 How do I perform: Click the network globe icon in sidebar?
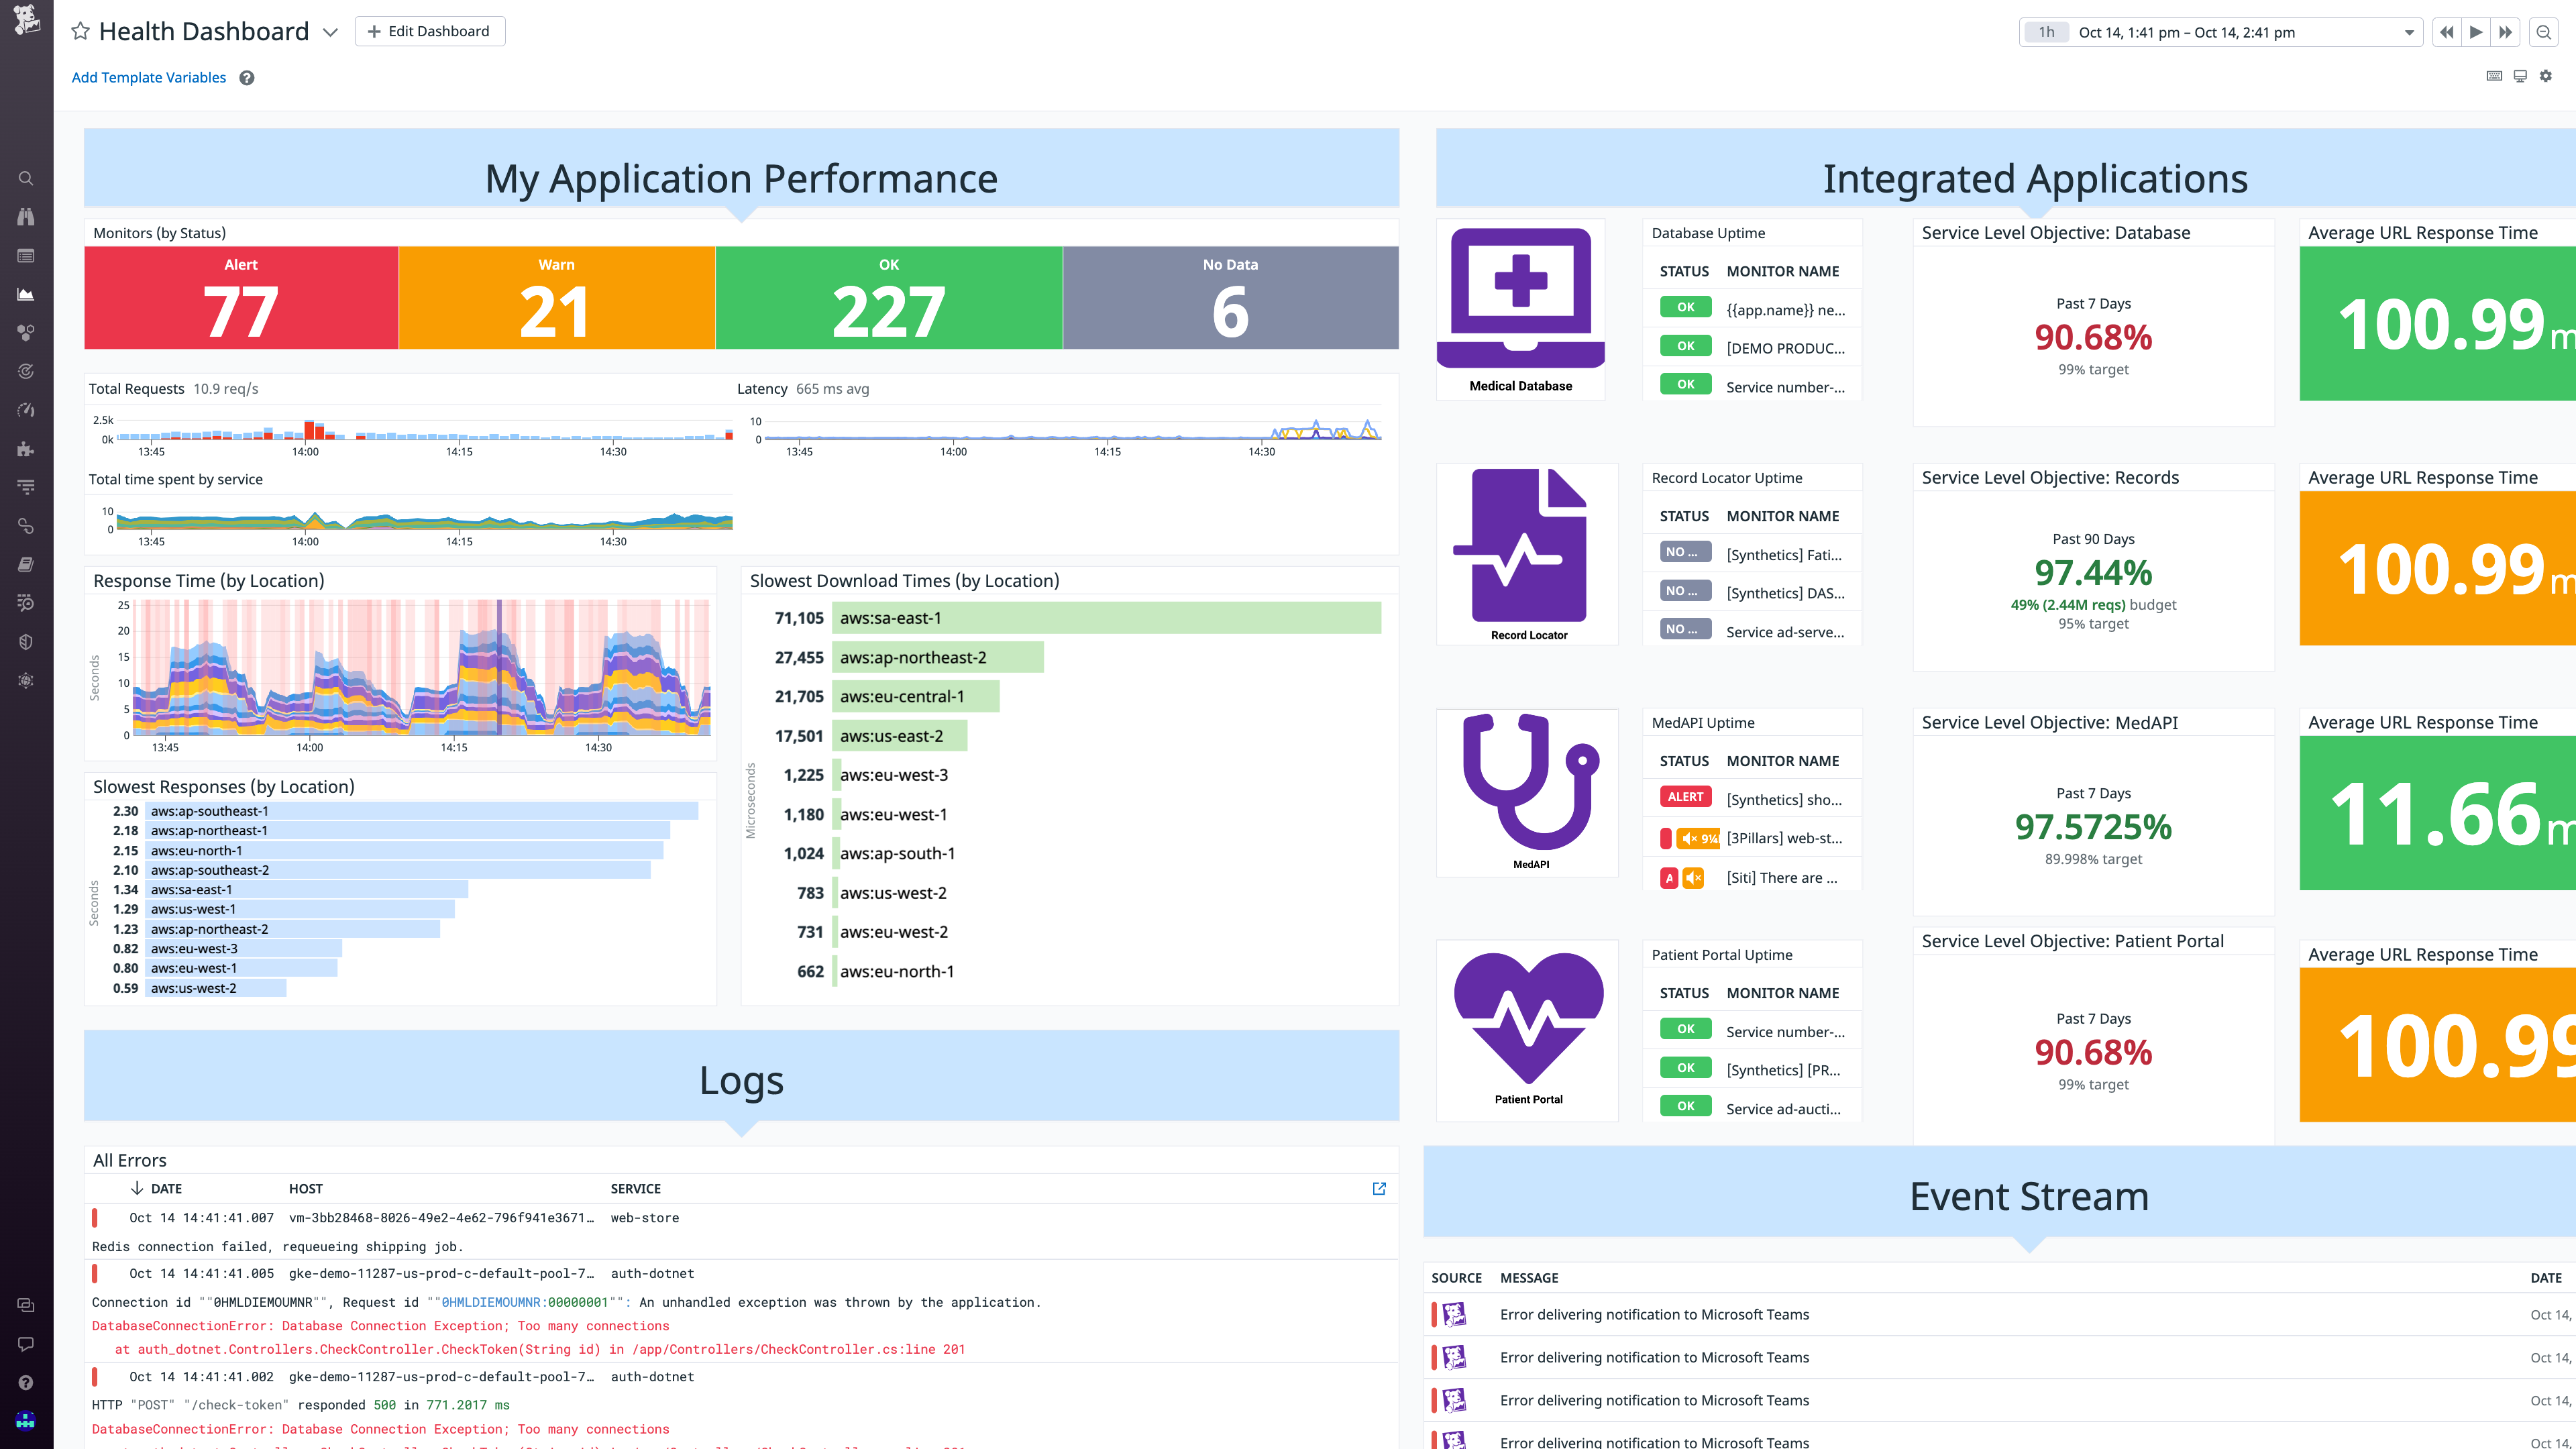coord(26,681)
